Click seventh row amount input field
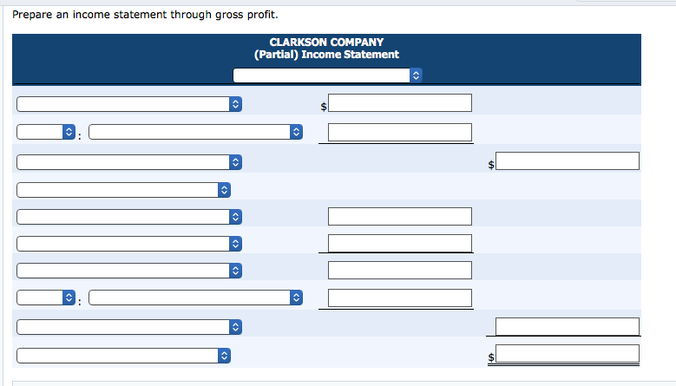 coord(400,270)
